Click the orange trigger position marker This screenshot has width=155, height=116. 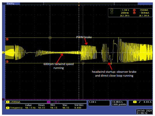pyautogui.click(x=79, y=5)
